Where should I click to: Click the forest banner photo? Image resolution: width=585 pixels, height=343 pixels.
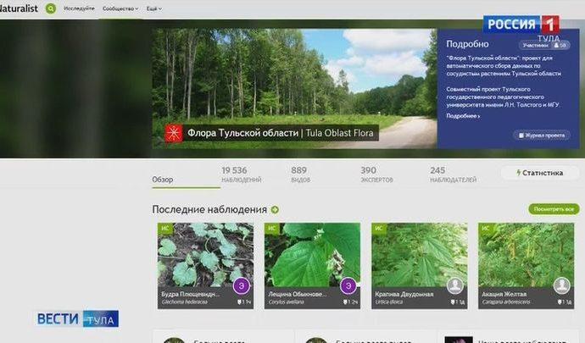click(x=294, y=89)
